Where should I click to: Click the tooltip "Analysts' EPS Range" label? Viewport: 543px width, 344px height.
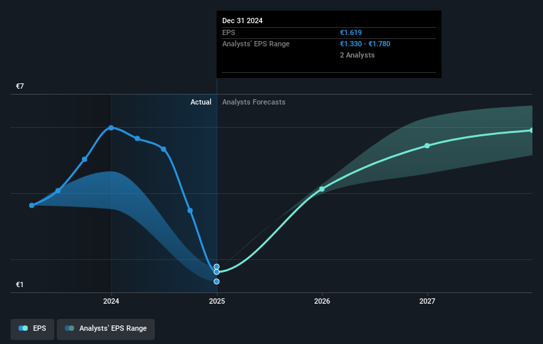pyautogui.click(x=256, y=44)
